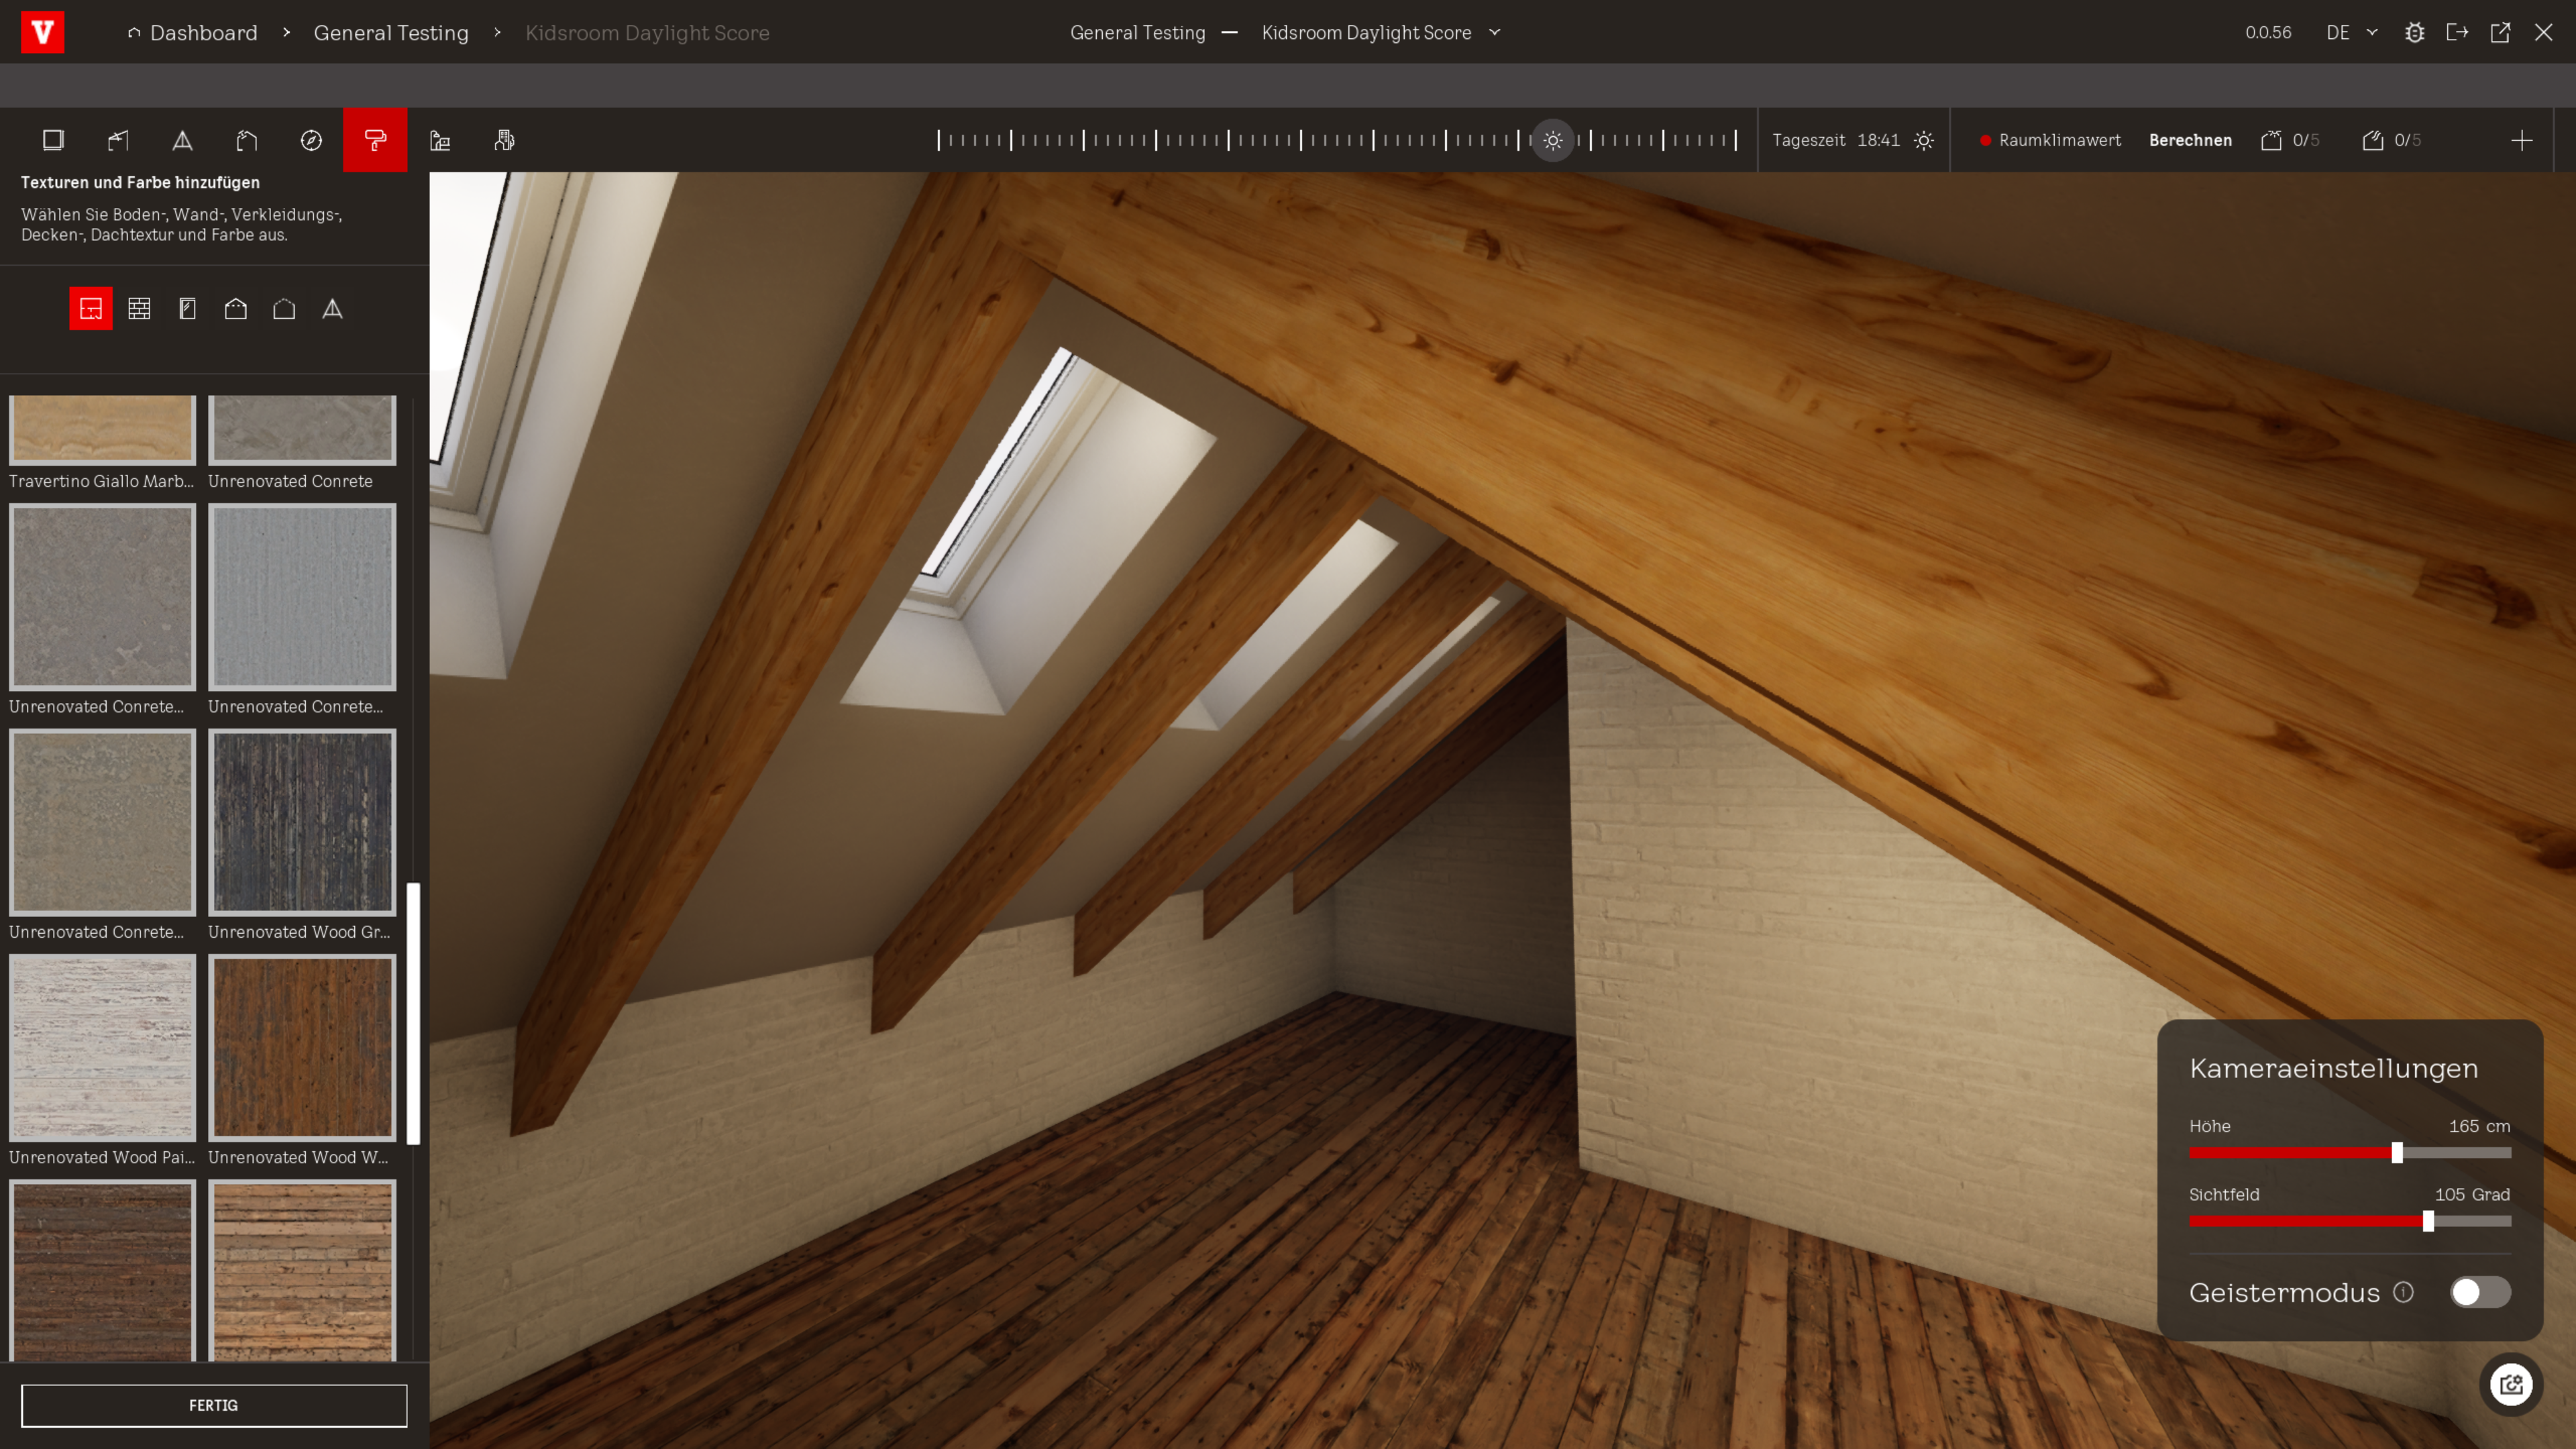Select the paint roller texture tool
2576x1449 pixels.
[x=375, y=140]
